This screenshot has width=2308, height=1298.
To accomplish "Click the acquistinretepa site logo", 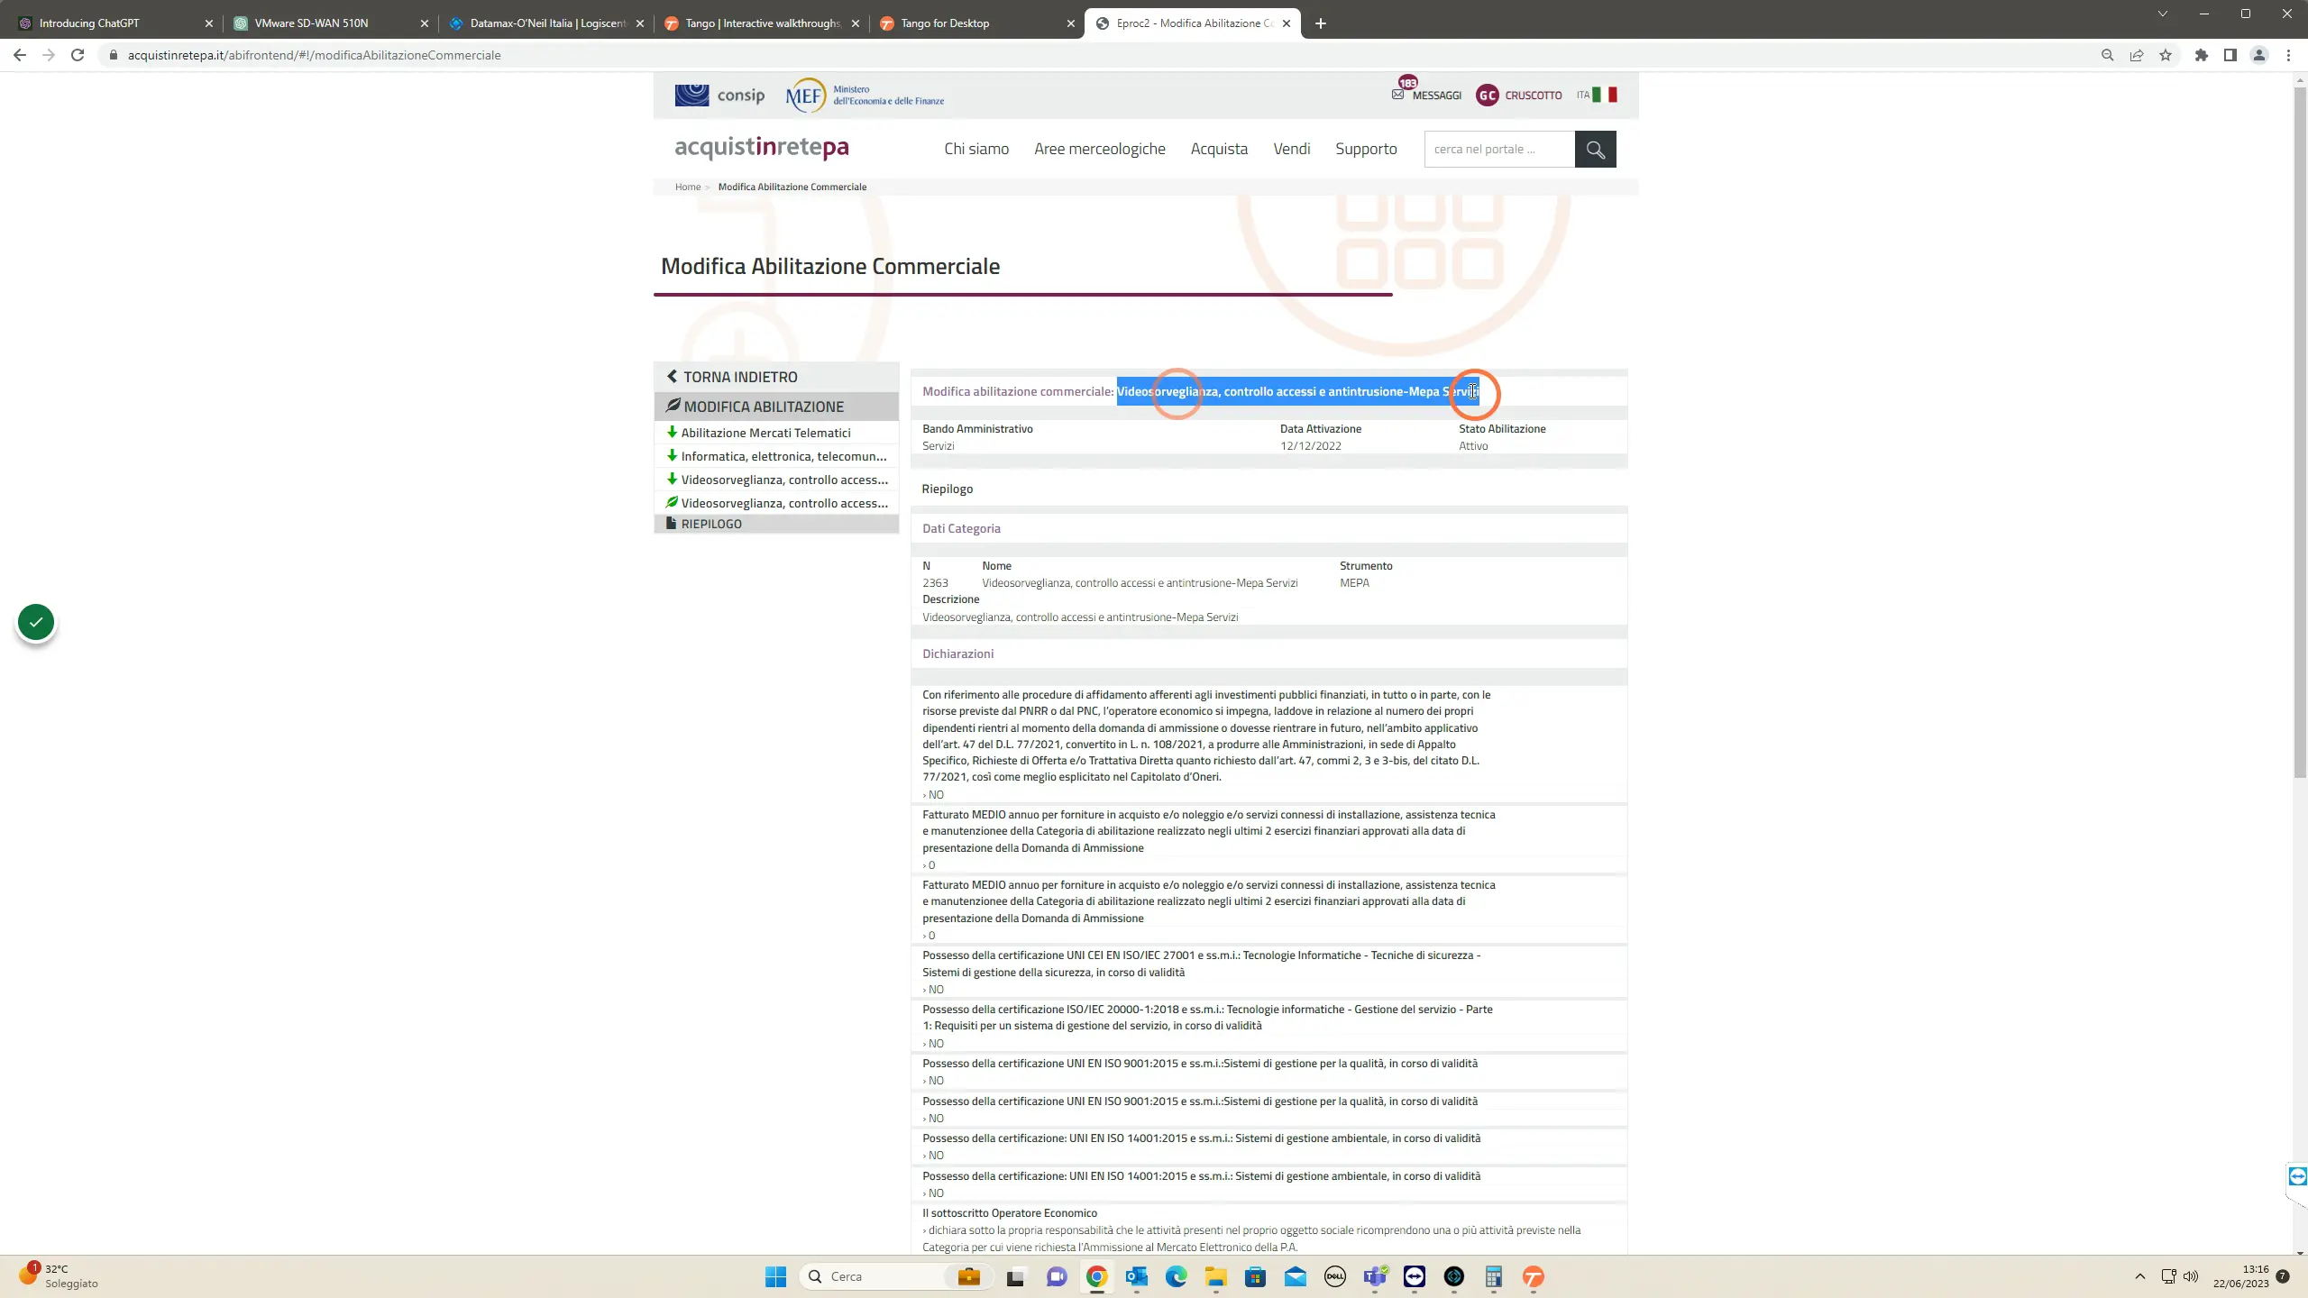I will (x=762, y=147).
